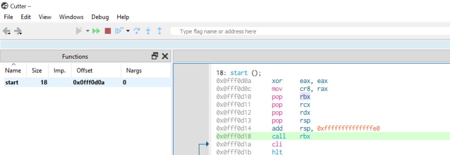Click the step into down arrow

(148, 31)
